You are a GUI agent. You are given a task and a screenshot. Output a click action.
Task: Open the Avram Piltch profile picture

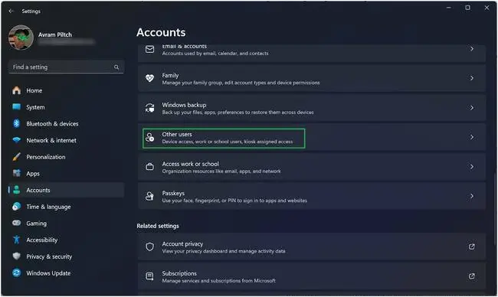[x=21, y=38]
